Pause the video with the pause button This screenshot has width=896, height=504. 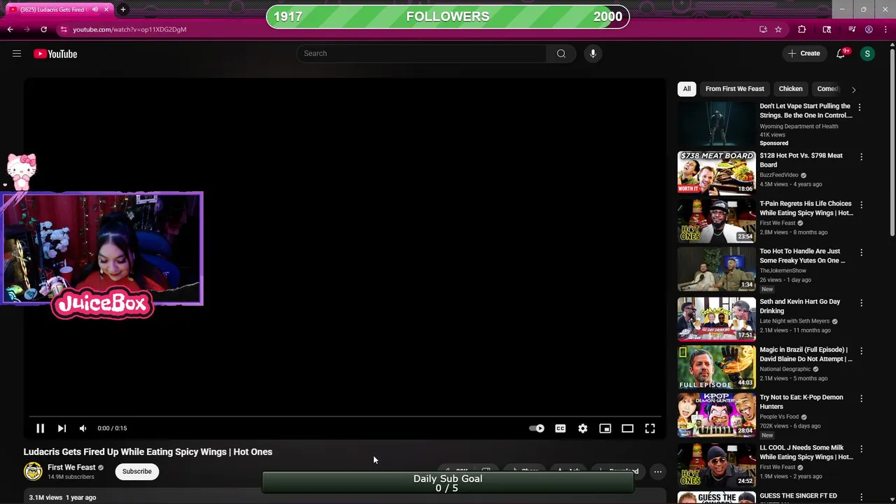[40, 428]
